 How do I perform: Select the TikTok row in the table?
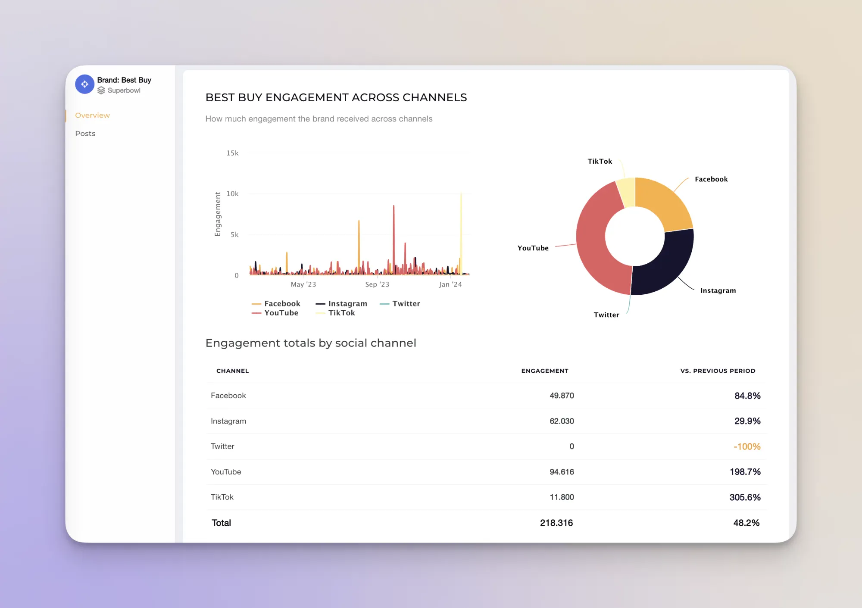(x=486, y=497)
